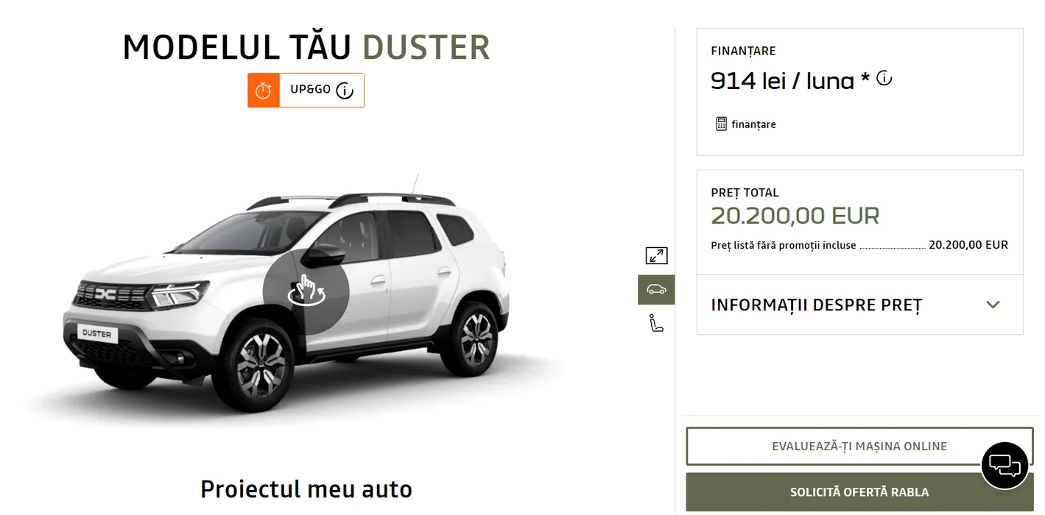This screenshot has height=515, width=1045.
Task: Switch to exterior car view icon
Action: [656, 290]
